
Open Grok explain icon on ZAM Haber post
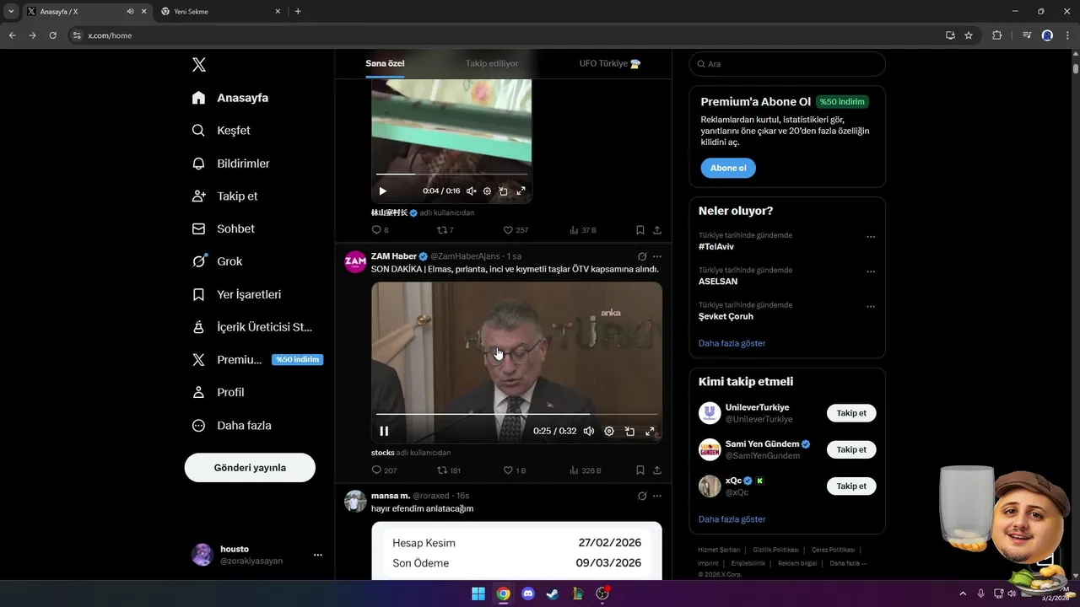(642, 256)
